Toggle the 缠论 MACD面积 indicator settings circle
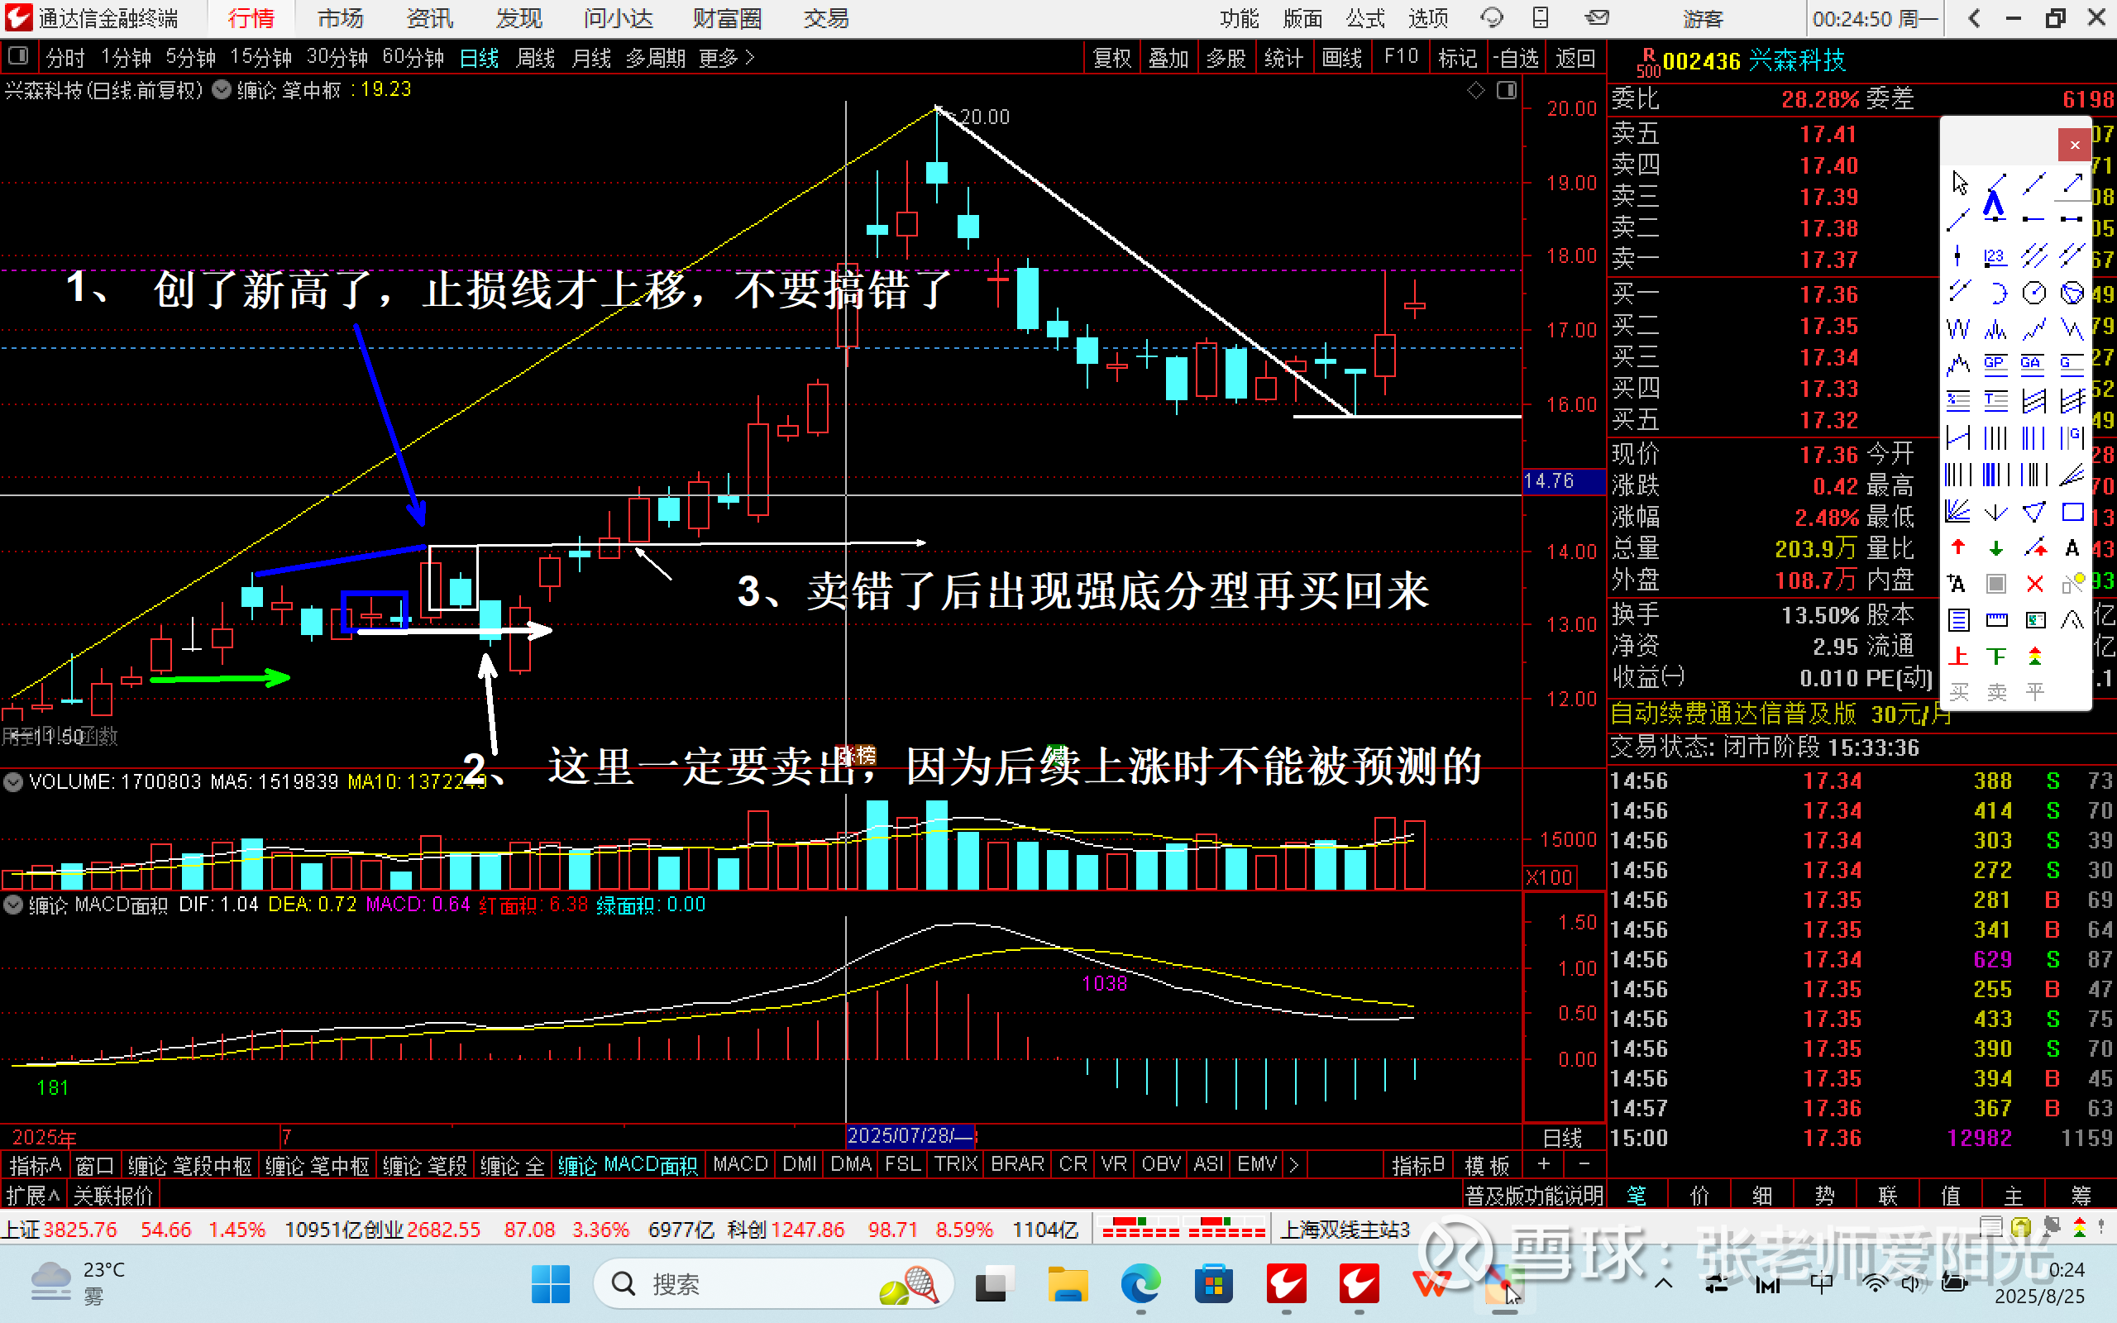Screen dimensions: 2117x1323 (13, 905)
